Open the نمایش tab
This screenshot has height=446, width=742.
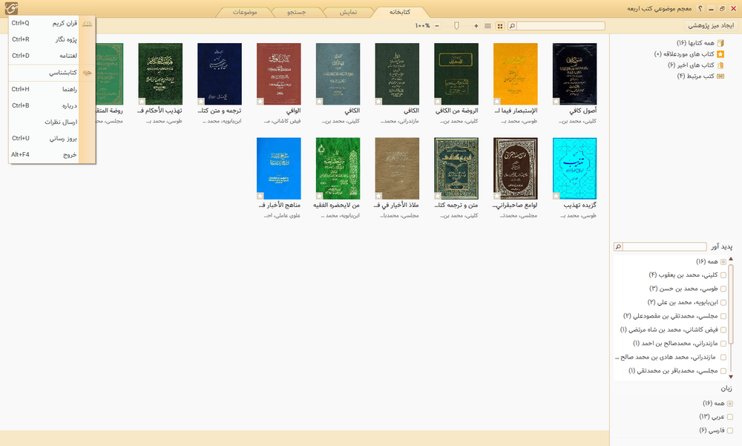pos(348,13)
